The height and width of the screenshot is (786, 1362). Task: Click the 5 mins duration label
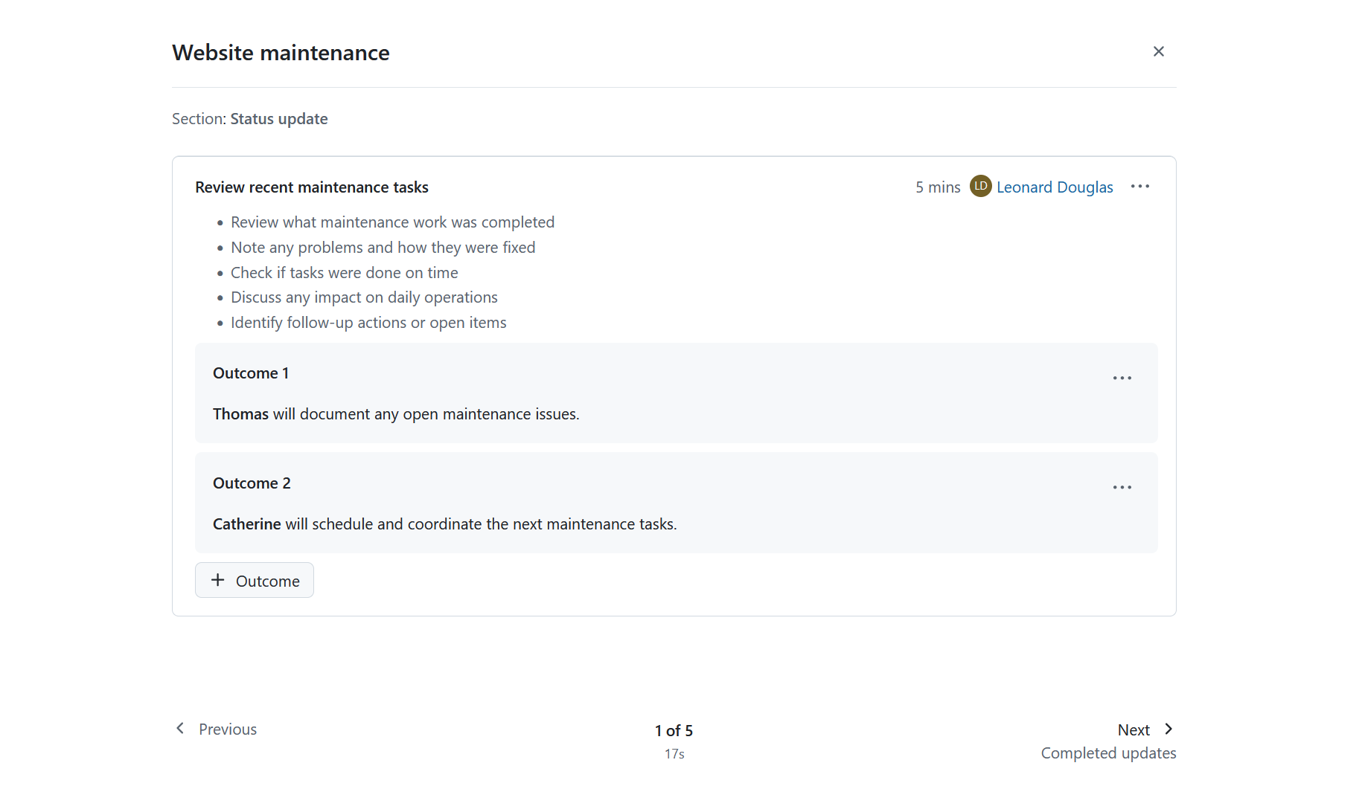point(938,187)
